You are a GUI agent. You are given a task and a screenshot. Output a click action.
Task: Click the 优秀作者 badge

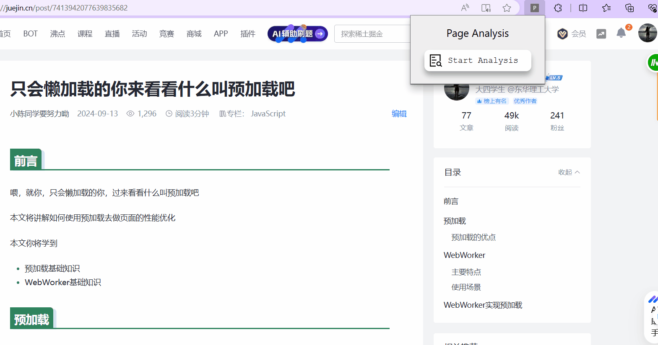pyautogui.click(x=525, y=101)
